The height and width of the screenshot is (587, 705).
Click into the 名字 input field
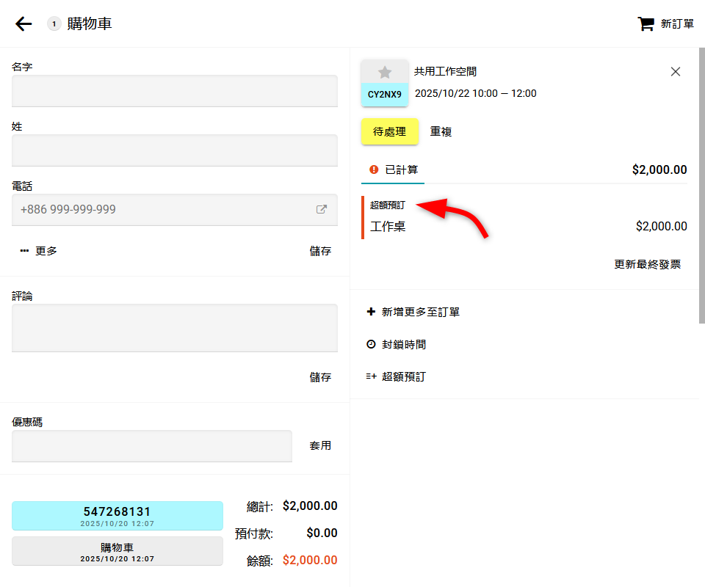175,90
